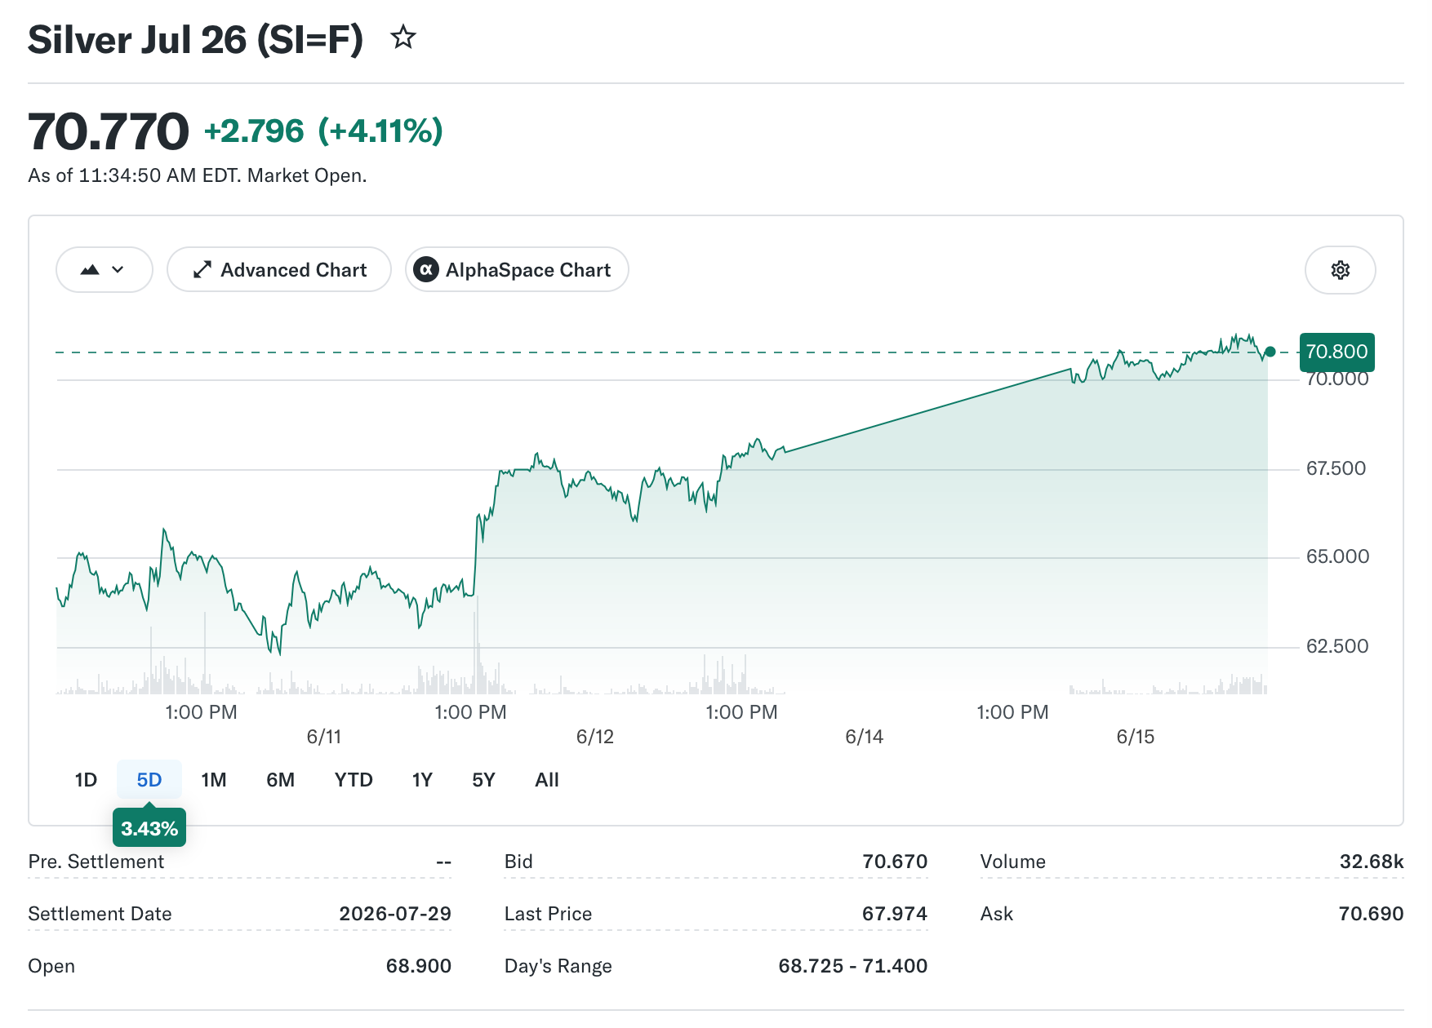The image size is (1432, 1028).
Task: Click the Silver Jul 26 (SI=F) title
Action: pyautogui.click(x=195, y=39)
